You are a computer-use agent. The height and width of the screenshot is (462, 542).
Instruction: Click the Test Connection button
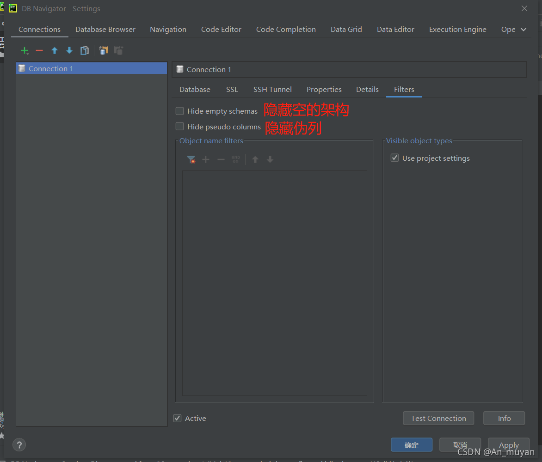(x=438, y=418)
